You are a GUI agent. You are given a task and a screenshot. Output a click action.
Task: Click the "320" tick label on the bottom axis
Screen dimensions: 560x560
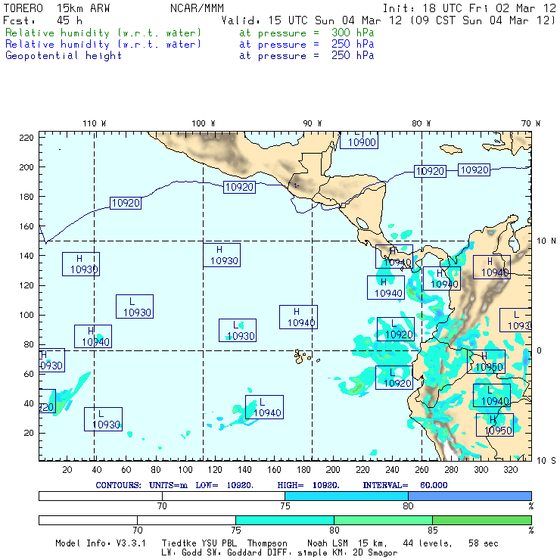coord(510,469)
